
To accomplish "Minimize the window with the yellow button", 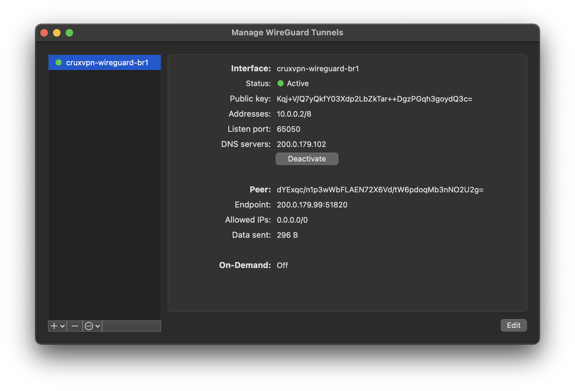I will coord(57,33).
